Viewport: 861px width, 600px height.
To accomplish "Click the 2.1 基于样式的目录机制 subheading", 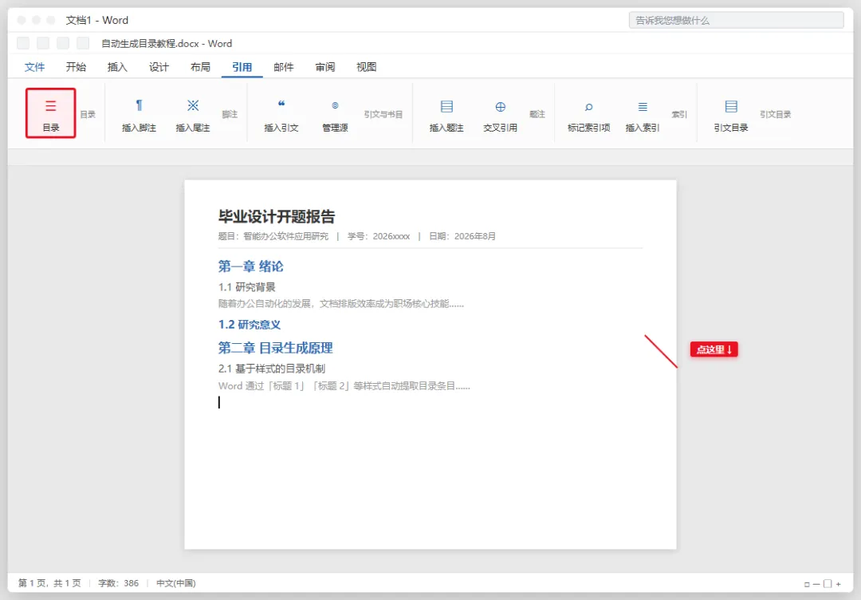I will (x=271, y=369).
